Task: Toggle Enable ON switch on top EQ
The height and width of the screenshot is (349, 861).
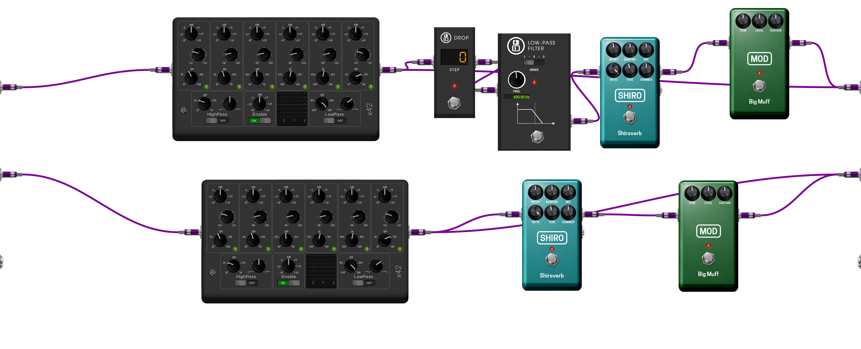Action: (x=259, y=121)
